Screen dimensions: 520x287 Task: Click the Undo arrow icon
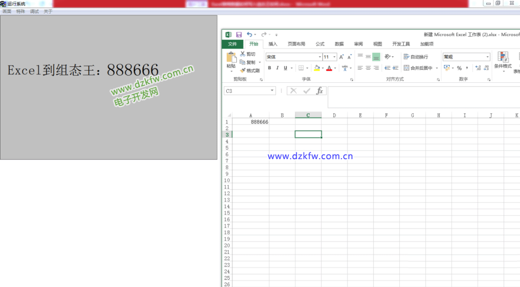coord(249,35)
